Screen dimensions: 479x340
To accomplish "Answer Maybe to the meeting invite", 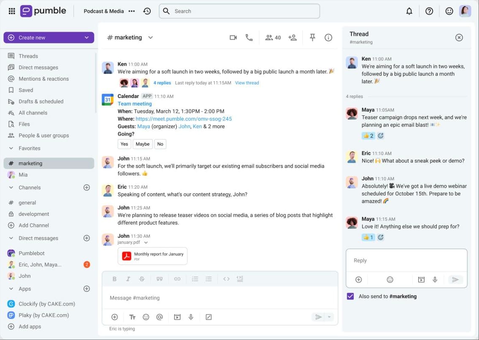I will pos(143,144).
